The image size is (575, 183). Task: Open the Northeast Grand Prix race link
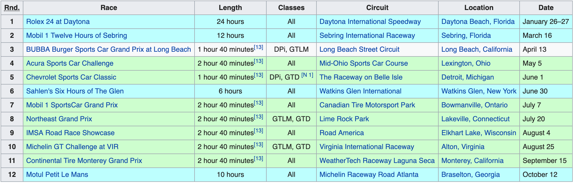click(x=59, y=119)
